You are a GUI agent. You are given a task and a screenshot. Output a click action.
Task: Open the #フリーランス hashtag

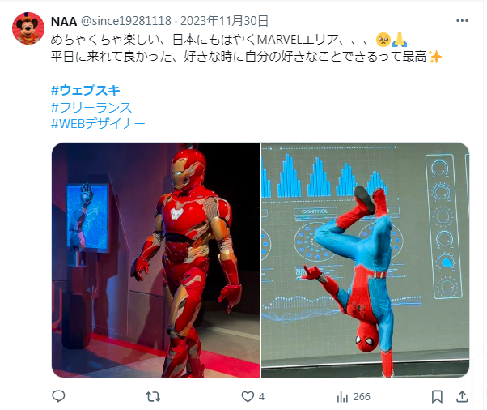click(91, 107)
